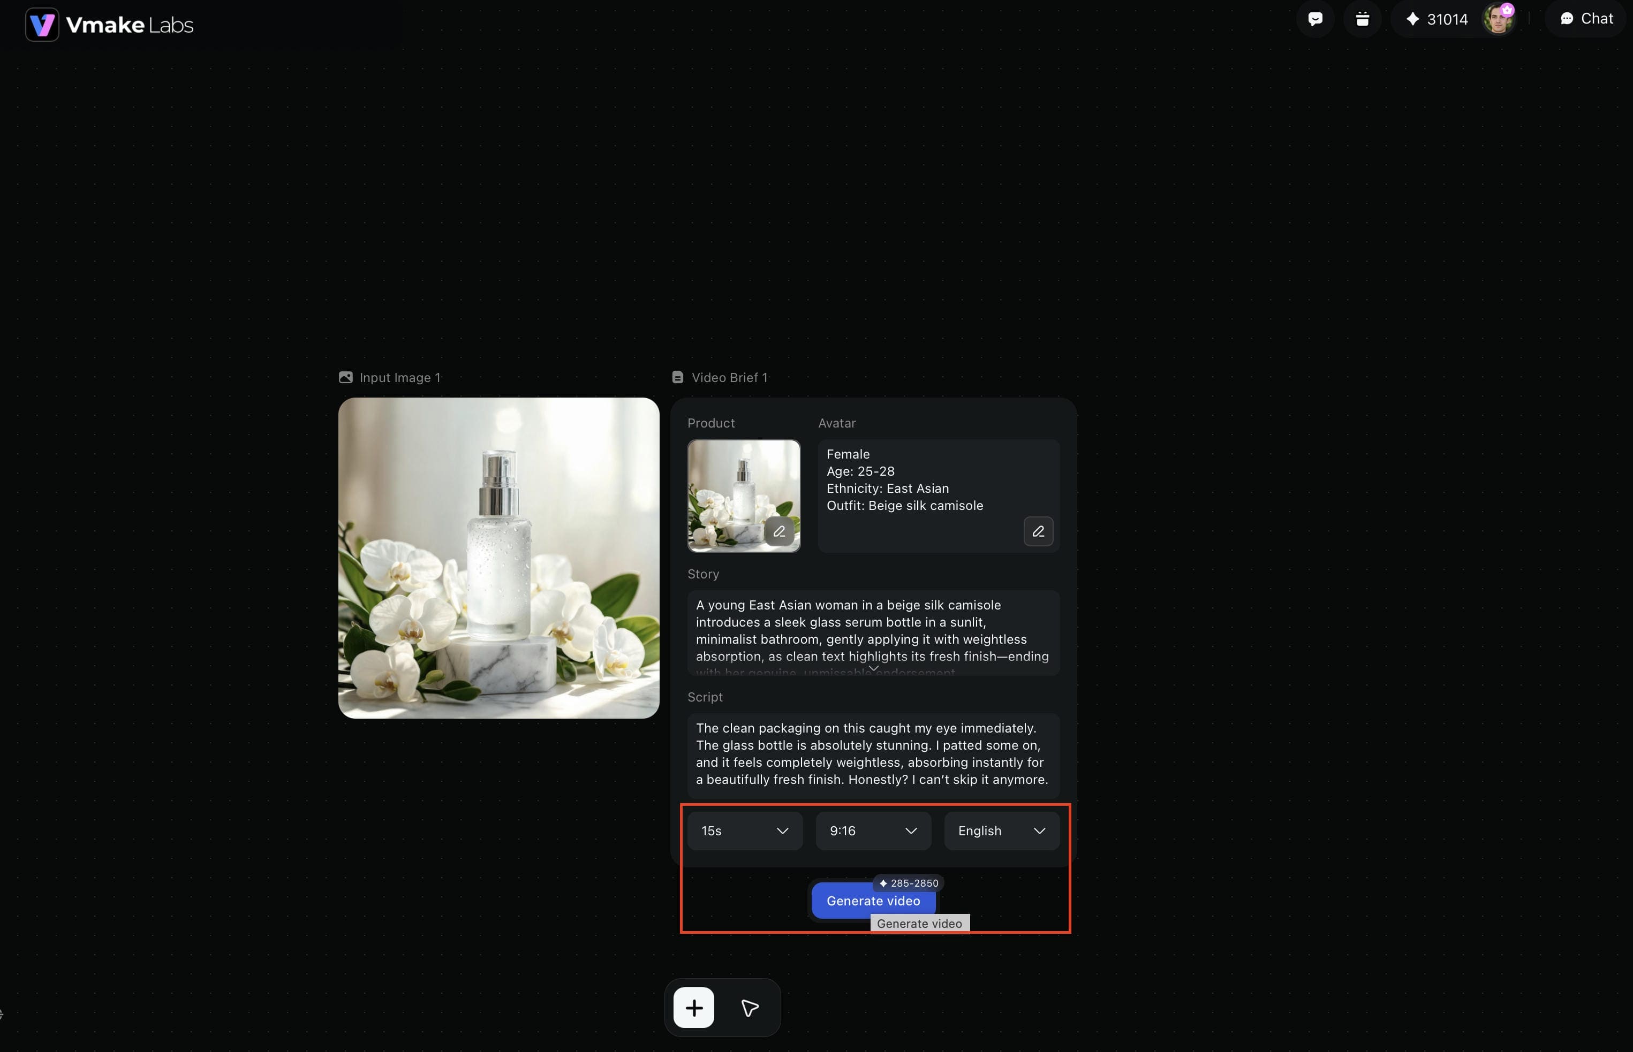Open the feedback message icon in header
The image size is (1633, 1052).
[1315, 19]
